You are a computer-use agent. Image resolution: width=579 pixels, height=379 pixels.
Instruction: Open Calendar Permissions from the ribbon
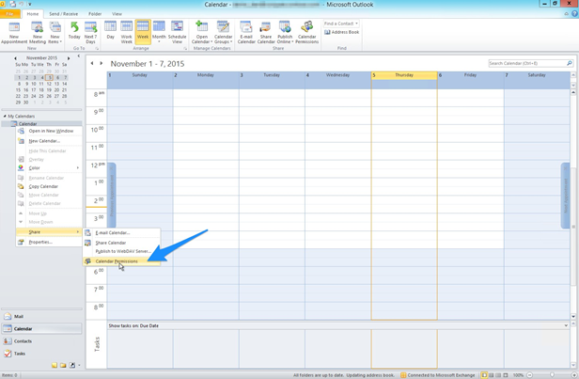(x=307, y=32)
